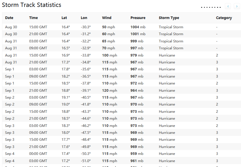
Task: Go to the next page with right arrow
Action: pyautogui.click(x=237, y=6)
